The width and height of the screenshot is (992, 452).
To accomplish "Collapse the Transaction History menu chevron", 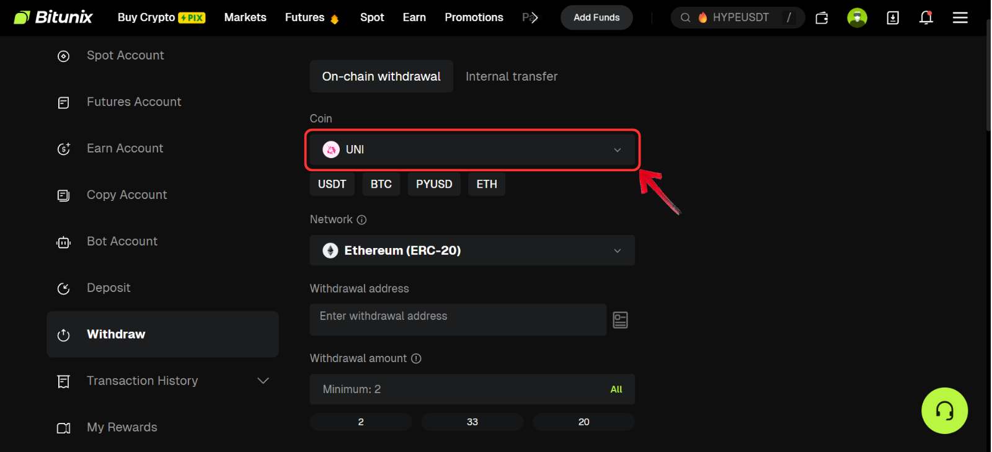I will 263,381.
